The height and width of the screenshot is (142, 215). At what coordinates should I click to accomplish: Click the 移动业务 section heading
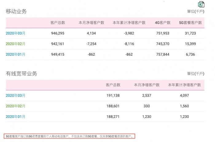pyautogui.click(x=16, y=11)
